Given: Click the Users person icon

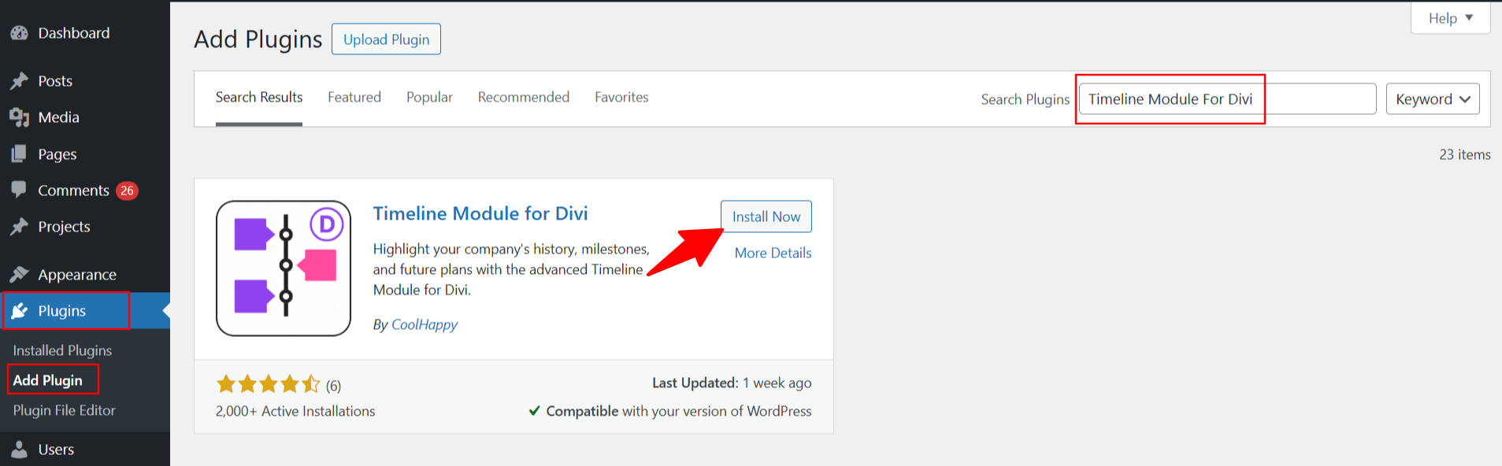Looking at the screenshot, I should click(19, 449).
